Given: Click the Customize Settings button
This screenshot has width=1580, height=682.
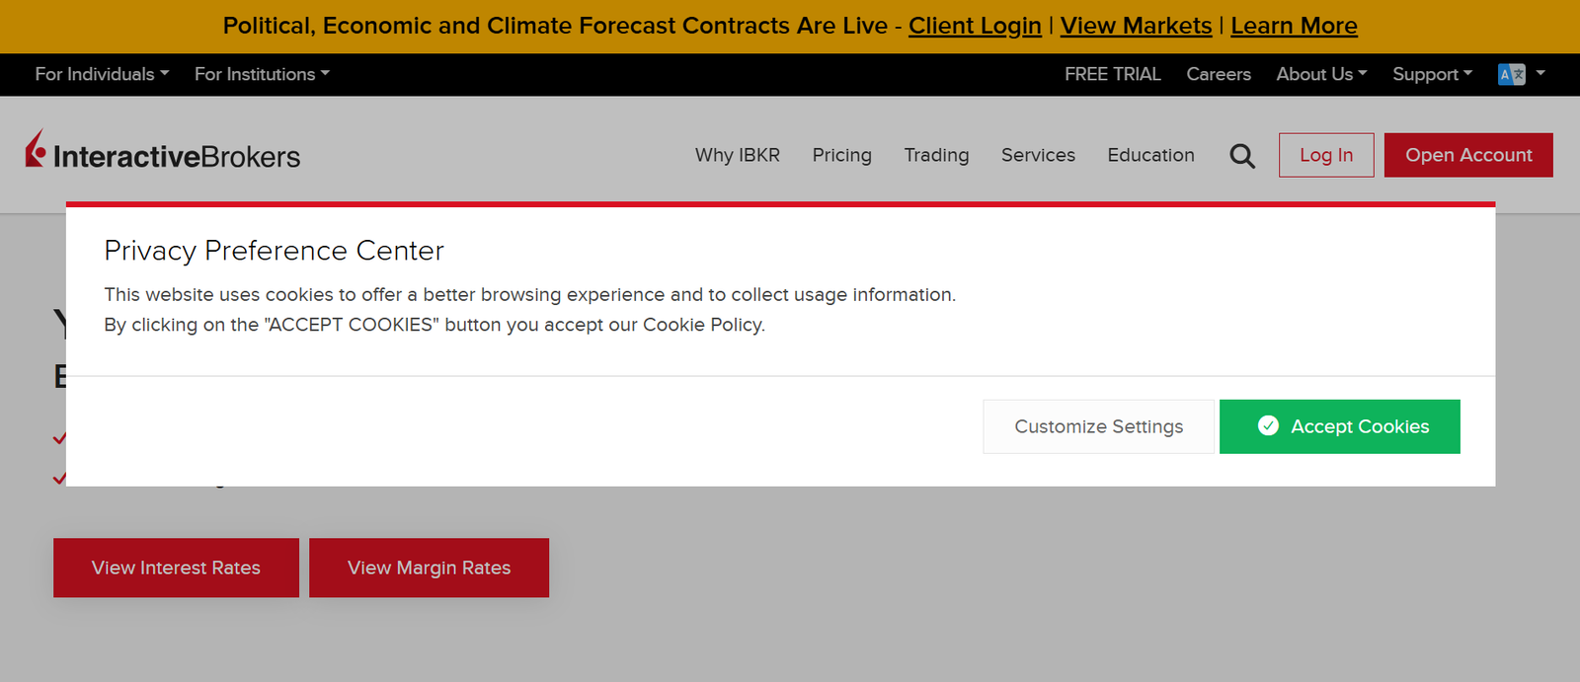Looking at the screenshot, I should pyautogui.click(x=1098, y=426).
